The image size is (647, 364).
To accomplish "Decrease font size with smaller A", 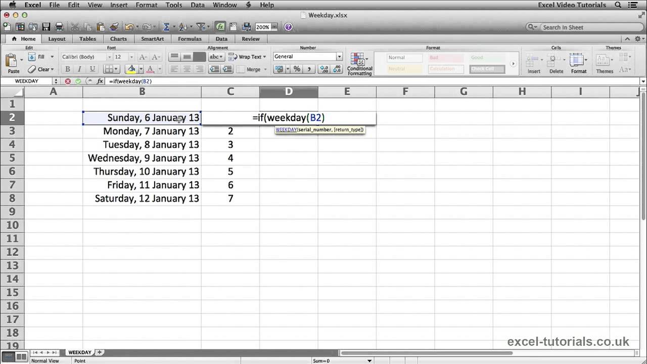I will coord(156,57).
